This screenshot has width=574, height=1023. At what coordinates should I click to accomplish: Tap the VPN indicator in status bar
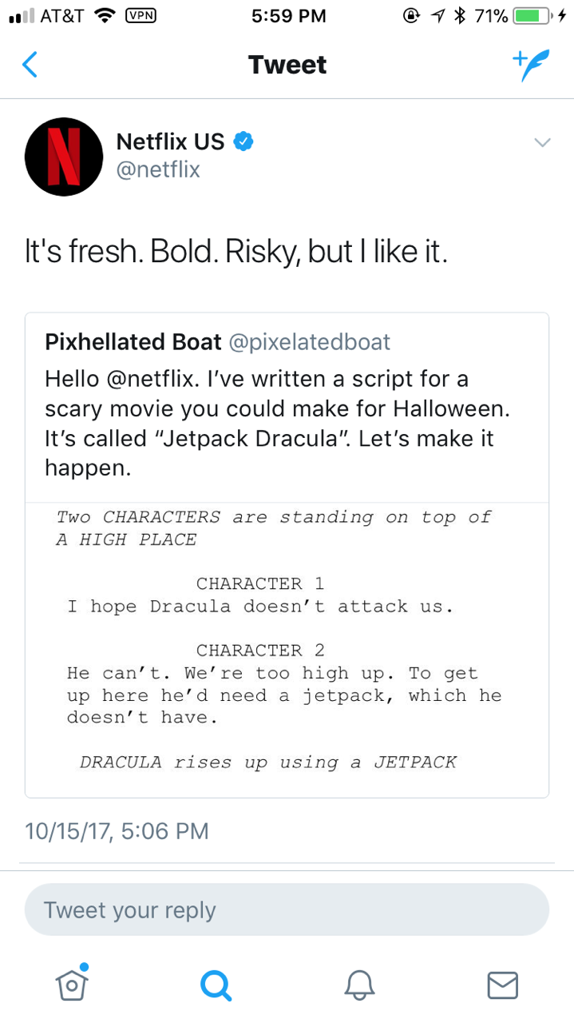141,15
